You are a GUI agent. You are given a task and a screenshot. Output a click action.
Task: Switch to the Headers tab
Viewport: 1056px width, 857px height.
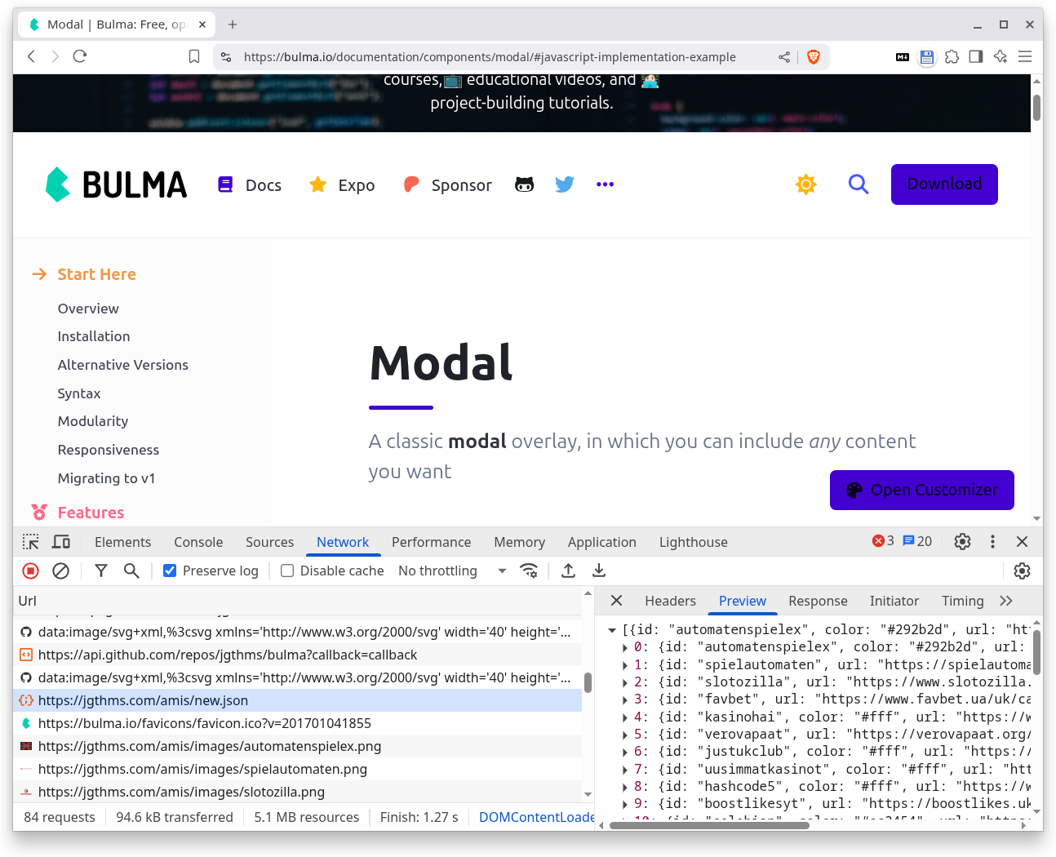(670, 601)
